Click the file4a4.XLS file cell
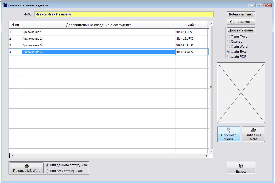Image resolution: width=275 pixels, height=183 pixels. (192, 52)
